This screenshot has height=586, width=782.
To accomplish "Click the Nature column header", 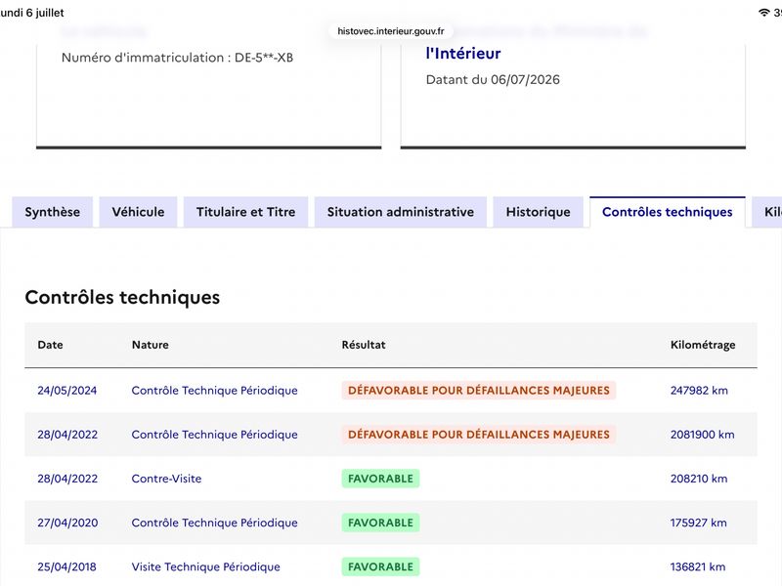I will point(151,345).
